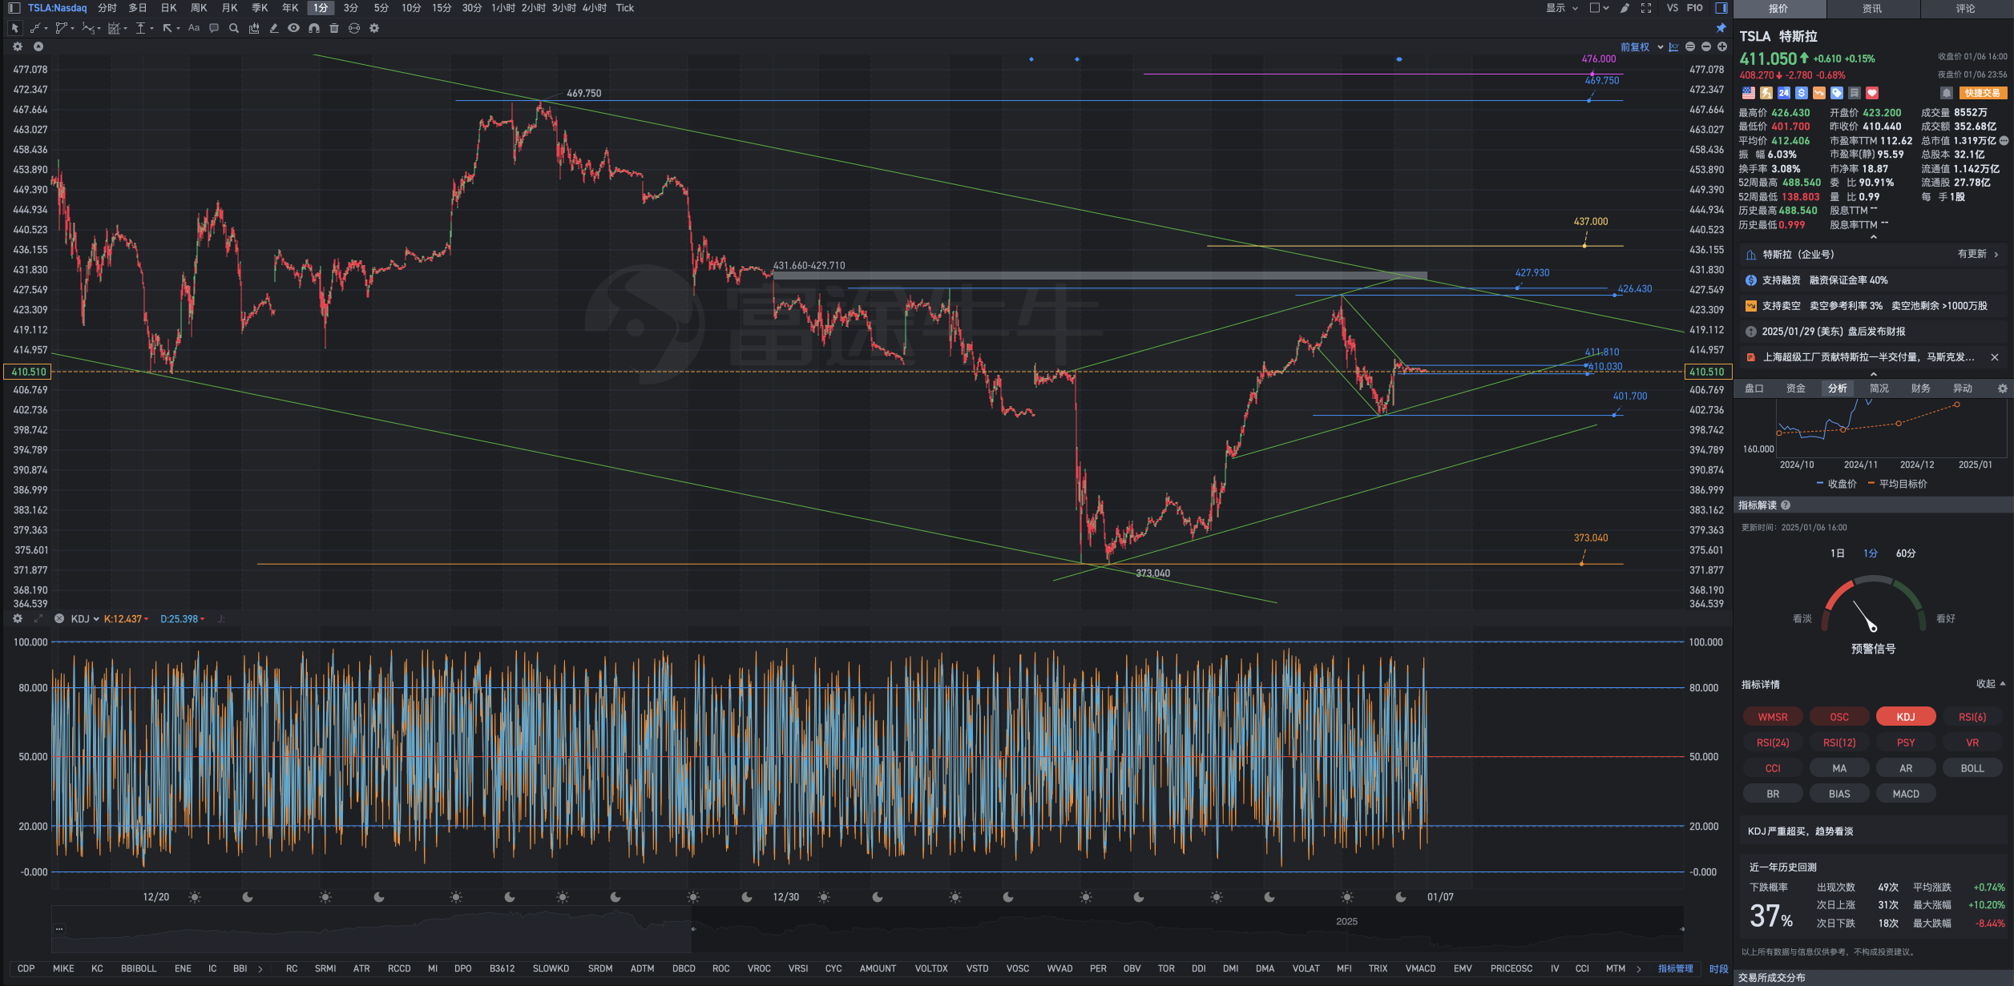This screenshot has width=2014, height=986.
Task: Toggle the XY coordinate axis mode
Action: pyautogui.click(x=1673, y=46)
